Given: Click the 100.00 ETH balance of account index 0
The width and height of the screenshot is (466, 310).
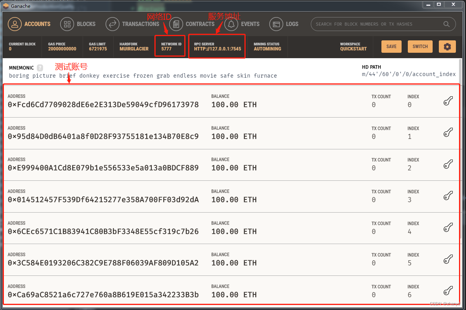Looking at the screenshot, I should tap(234, 105).
